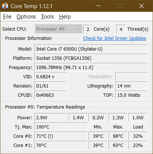Click the TDP field 15.0 Watts
The height and width of the screenshot is (154, 153).
(132, 95)
